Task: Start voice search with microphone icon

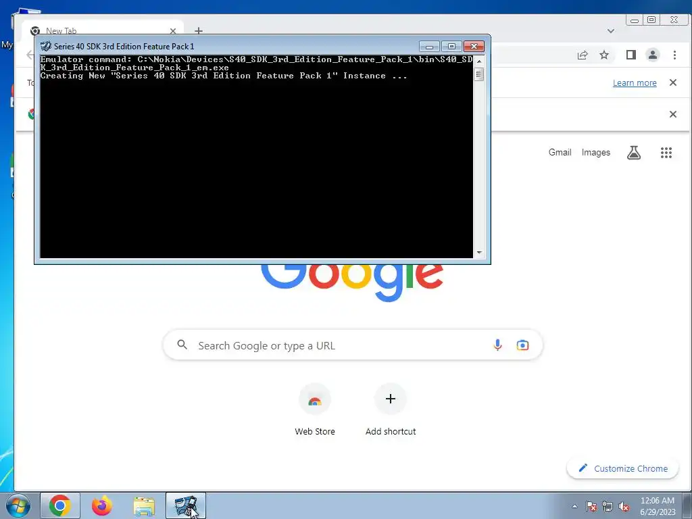Action: (497, 345)
